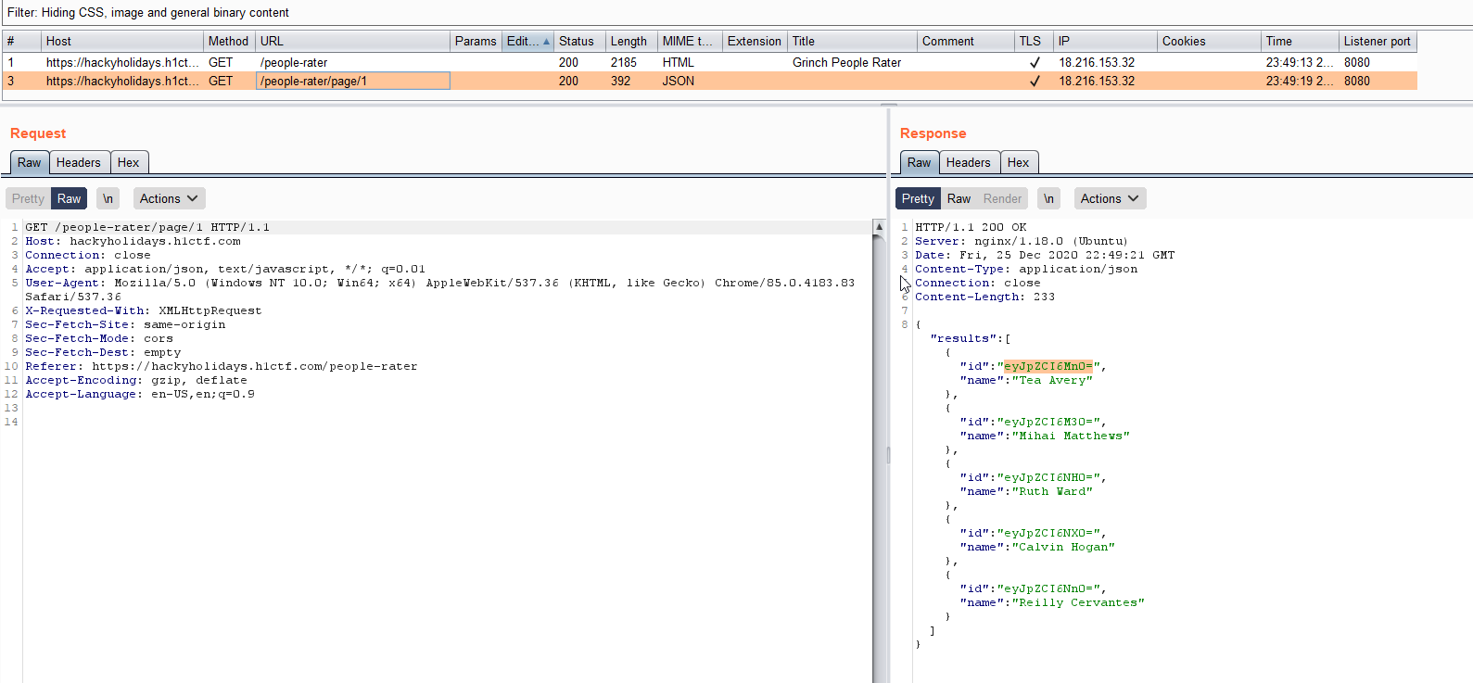Toggle newline display in Response panel
Viewport: 1473px width, 683px height.
point(1048,198)
